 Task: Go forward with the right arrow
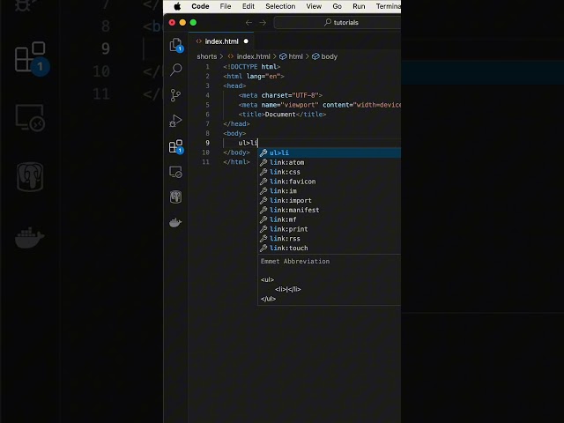[263, 23]
